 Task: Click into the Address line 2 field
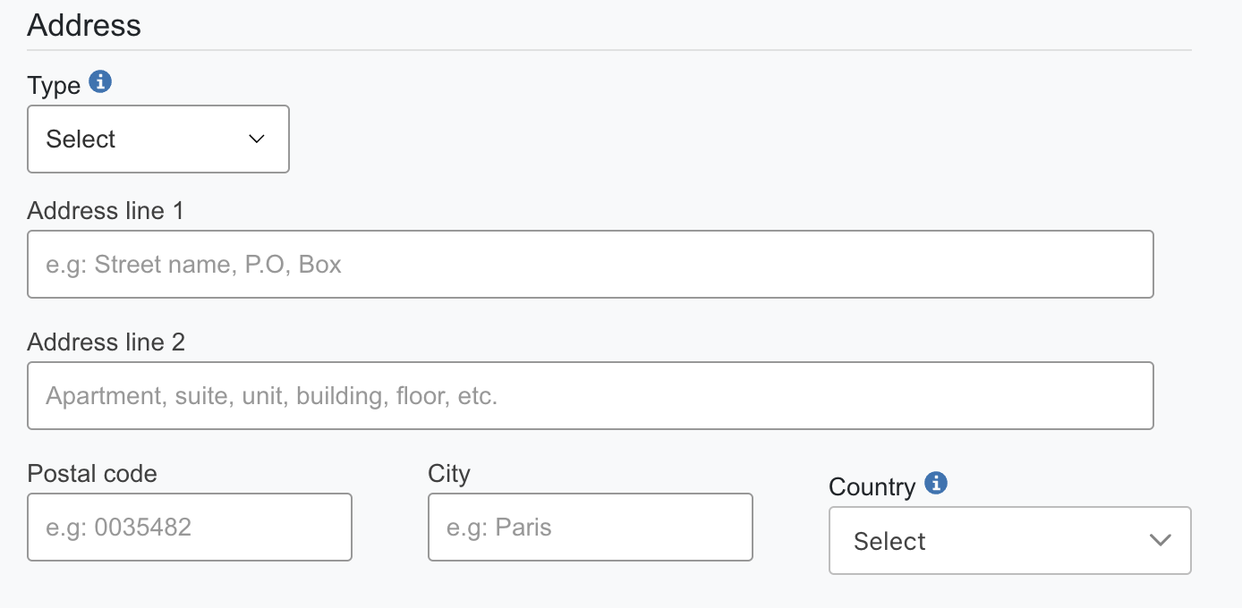point(591,396)
